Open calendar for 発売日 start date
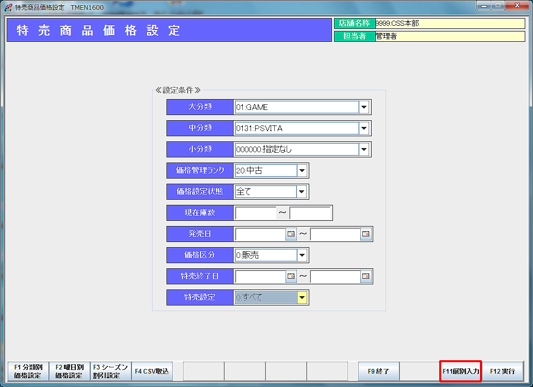Image resolution: width=533 pixels, height=387 pixels. (291, 234)
